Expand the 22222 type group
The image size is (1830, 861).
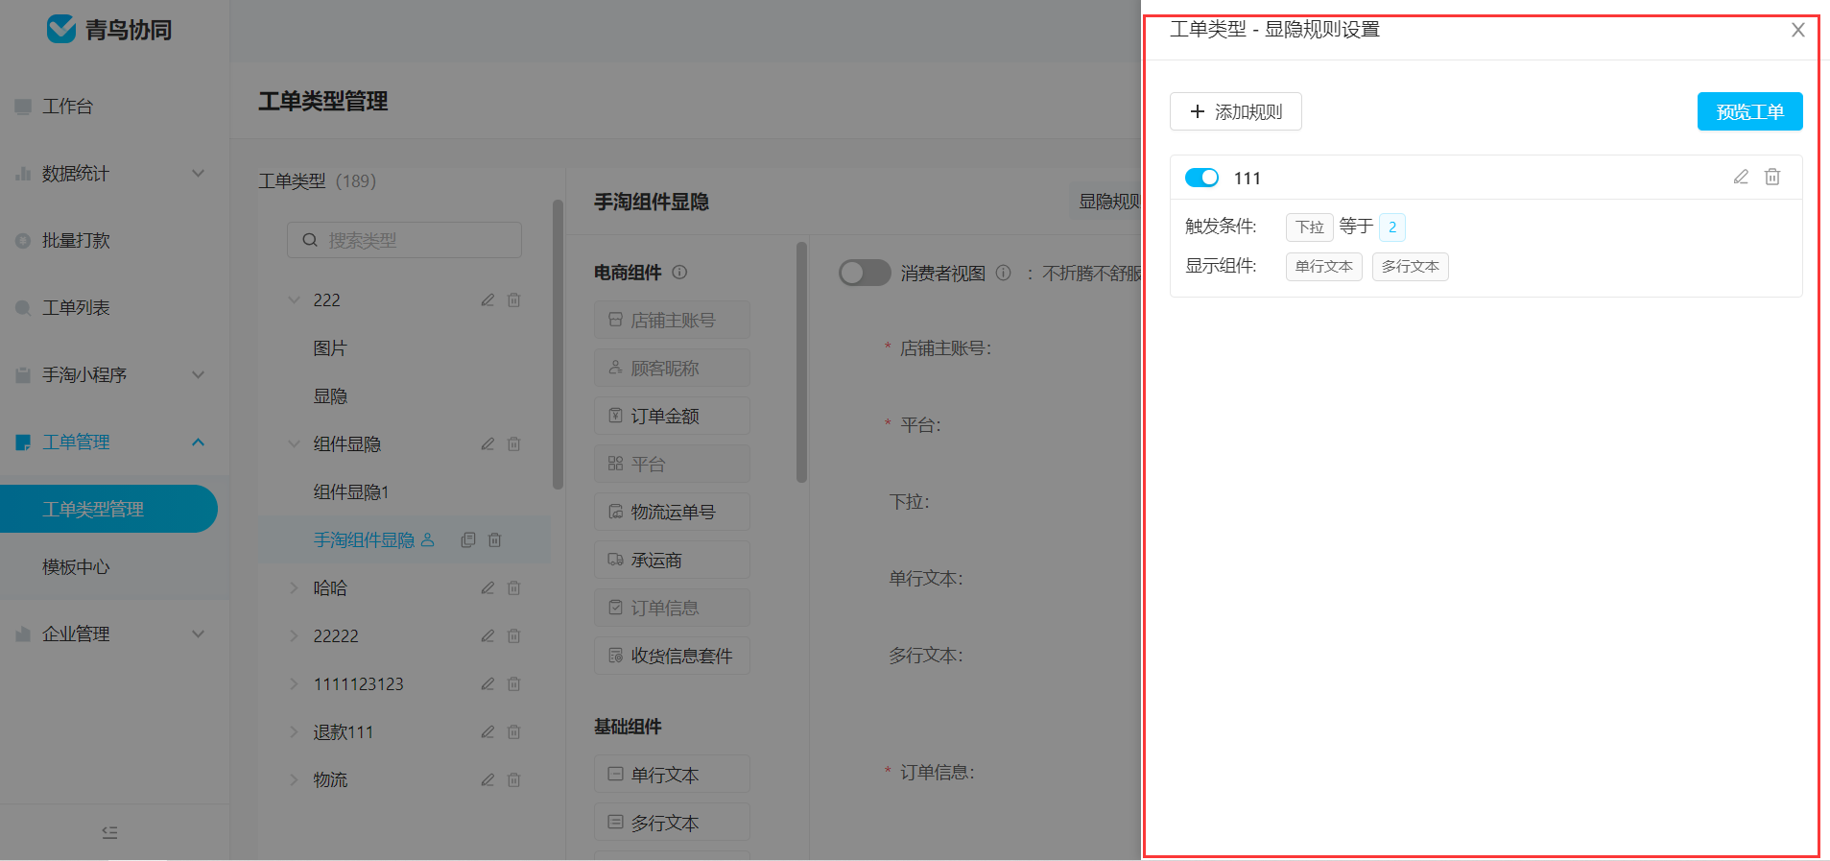click(295, 635)
